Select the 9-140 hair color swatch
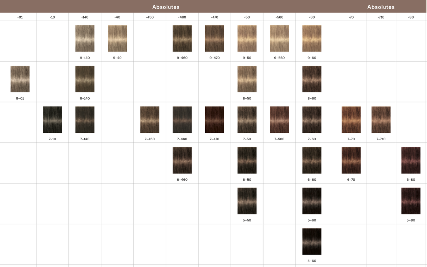The width and height of the screenshot is (427, 267). pyautogui.click(x=85, y=38)
